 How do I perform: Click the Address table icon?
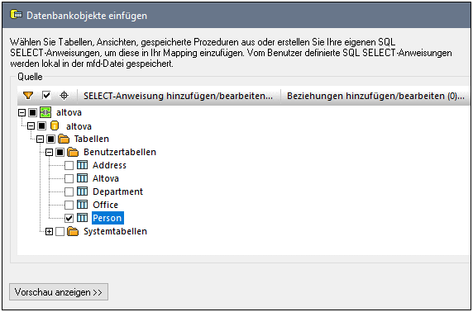[82, 165]
